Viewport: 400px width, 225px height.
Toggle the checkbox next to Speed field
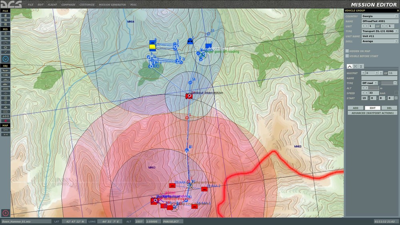[396, 93]
